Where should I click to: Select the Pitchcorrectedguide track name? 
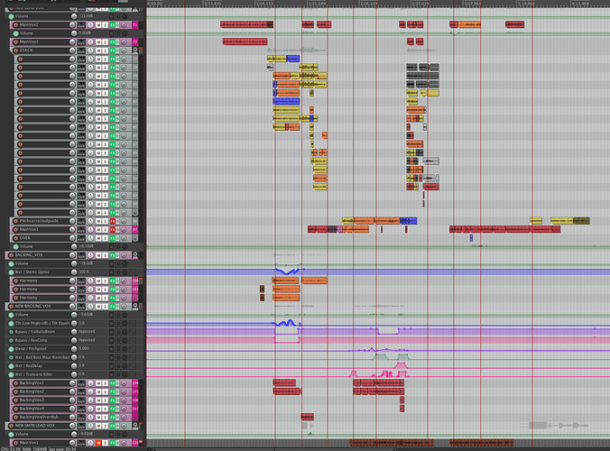(x=39, y=221)
